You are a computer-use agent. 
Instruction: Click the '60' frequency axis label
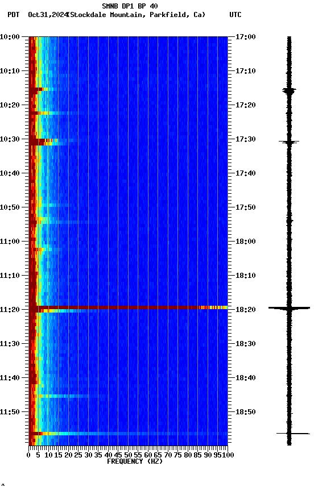[x=148, y=455]
